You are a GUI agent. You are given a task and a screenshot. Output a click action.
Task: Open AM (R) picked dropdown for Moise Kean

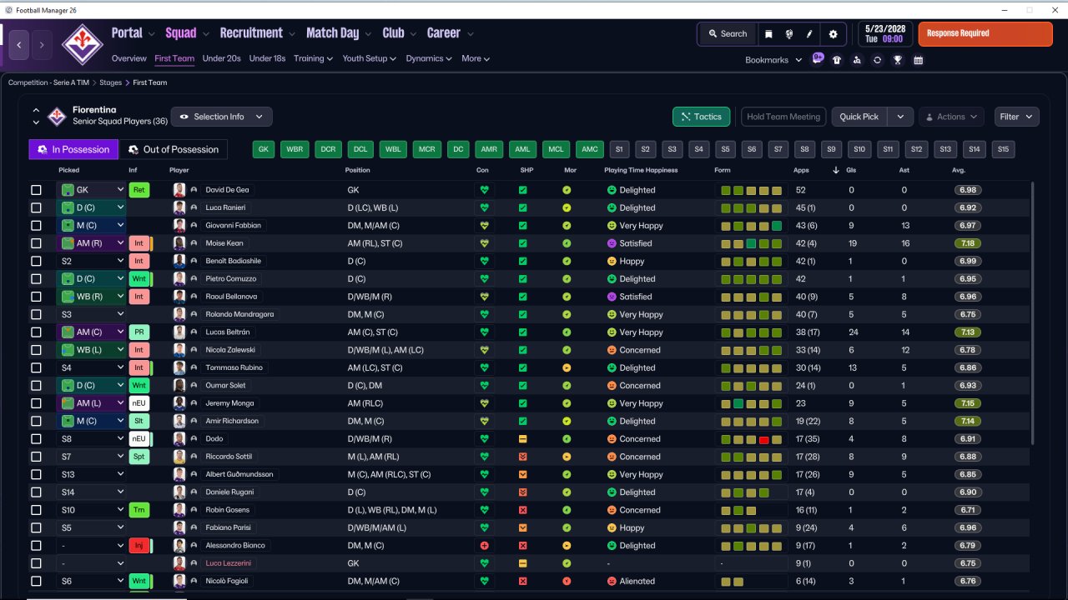pos(92,243)
